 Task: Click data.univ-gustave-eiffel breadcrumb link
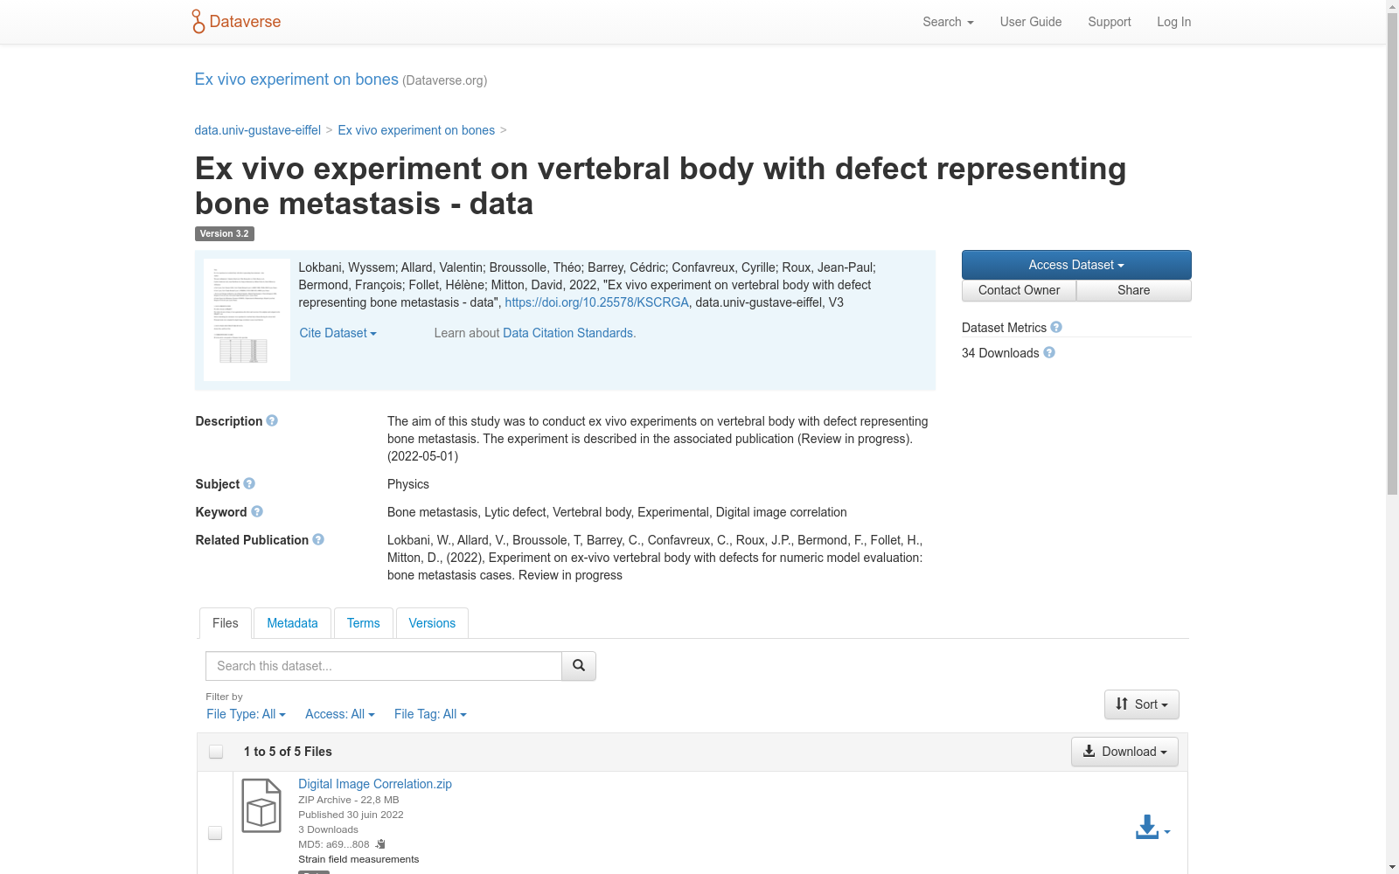coord(258,130)
